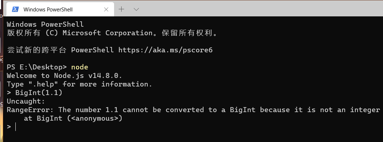Click the RangeError message line
Image resolution: width=383 pixels, height=142 pixels.
pyautogui.click(x=193, y=110)
